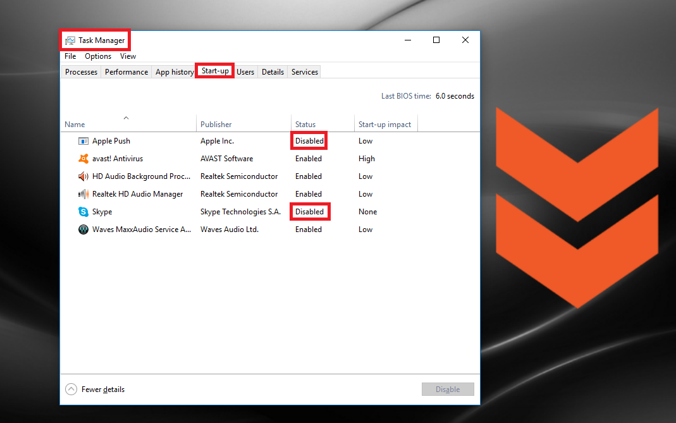Screen dimensions: 676x423
Task: Click the High start-up impact value
Action: (366, 159)
